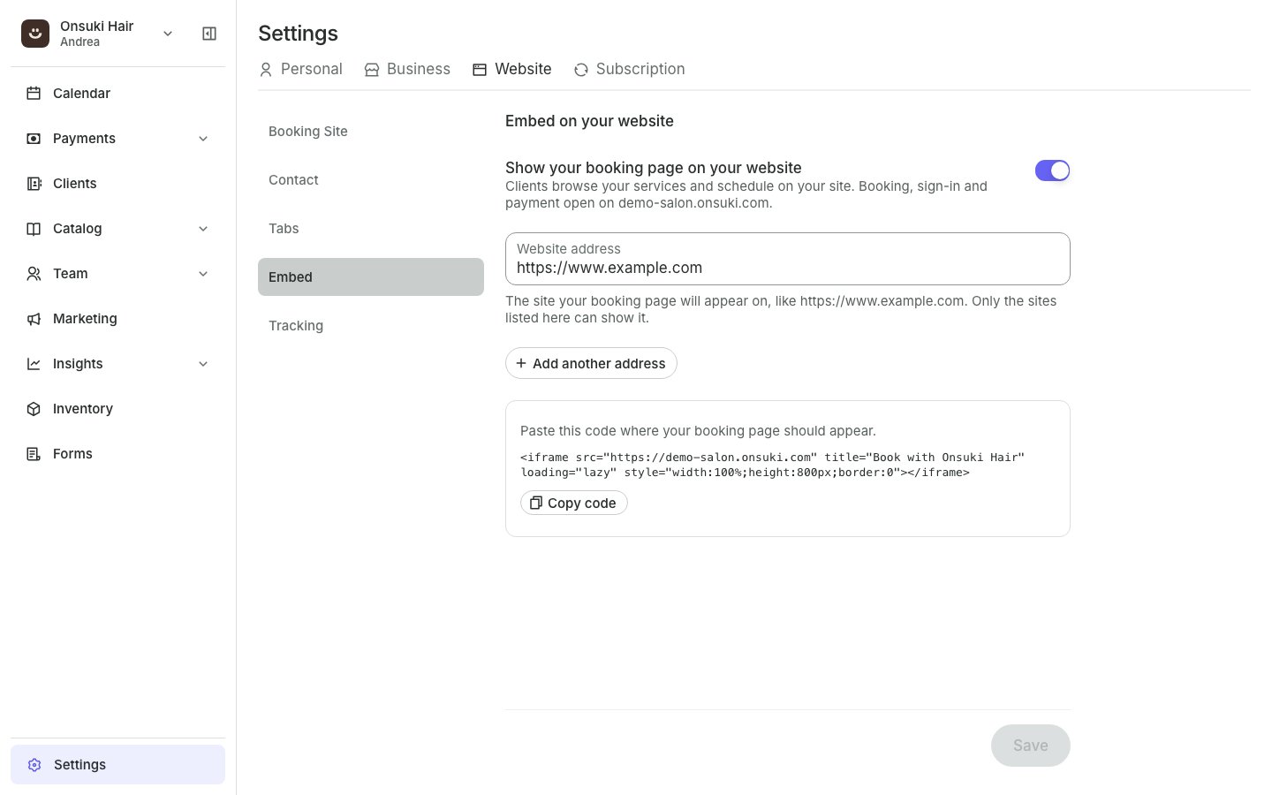
Task: Click the Insights chart icon
Action: click(x=34, y=364)
